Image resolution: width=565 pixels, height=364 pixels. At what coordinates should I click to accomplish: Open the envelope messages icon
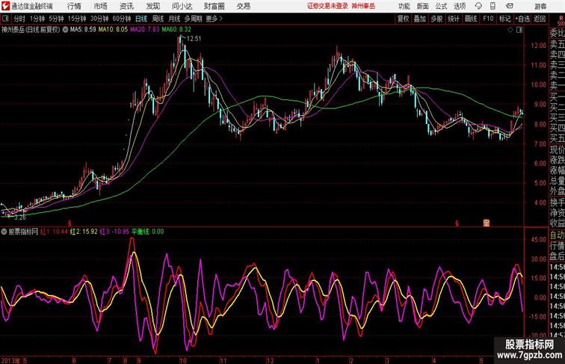click(510, 6)
